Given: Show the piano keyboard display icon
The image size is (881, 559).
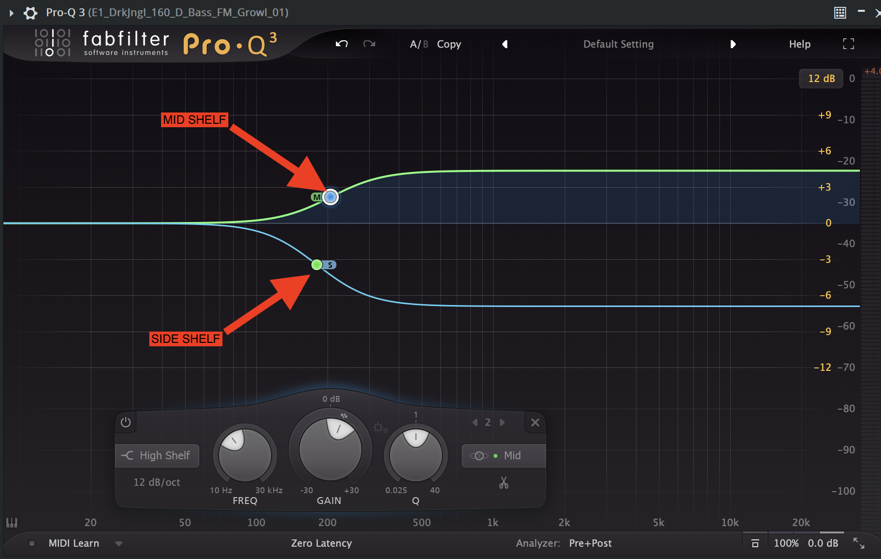Looking at the screenshot, I should coord(12,523).
